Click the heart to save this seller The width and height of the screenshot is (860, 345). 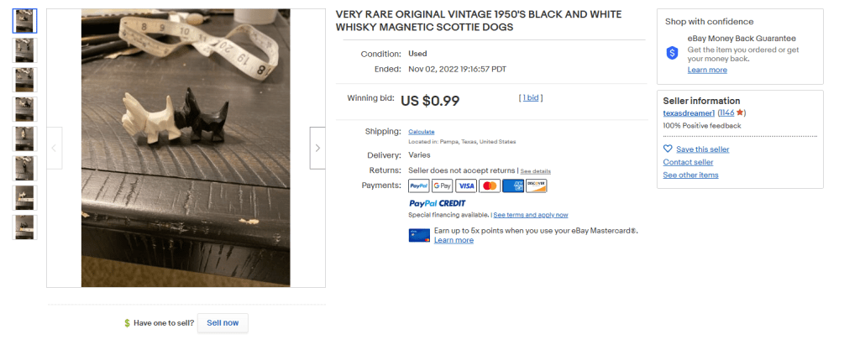[x=668, y=149]
